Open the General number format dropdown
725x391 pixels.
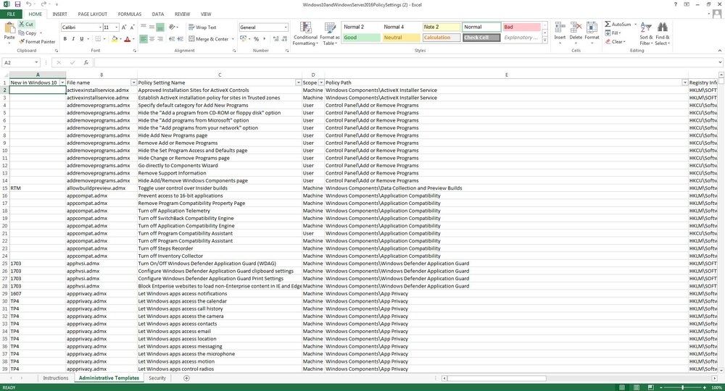pos(286,28)
